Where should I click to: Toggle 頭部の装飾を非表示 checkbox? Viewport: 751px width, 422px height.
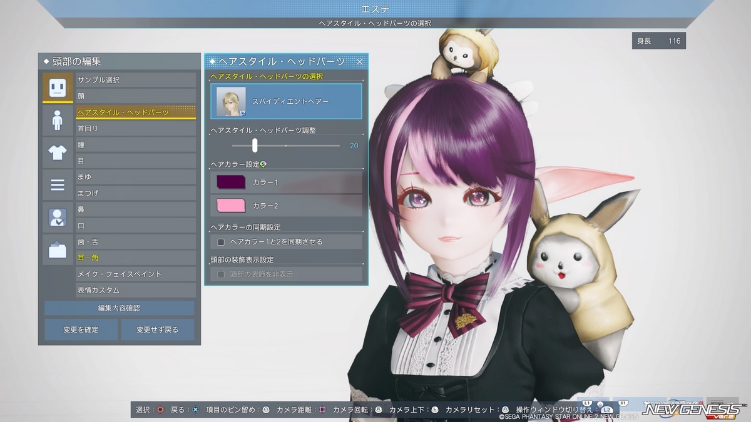coord(220,274)
